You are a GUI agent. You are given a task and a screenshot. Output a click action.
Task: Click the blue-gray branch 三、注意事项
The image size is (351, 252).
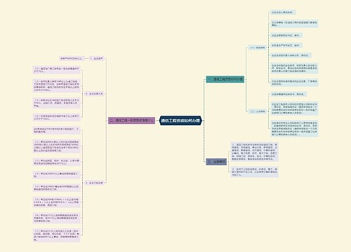(216, 162)
